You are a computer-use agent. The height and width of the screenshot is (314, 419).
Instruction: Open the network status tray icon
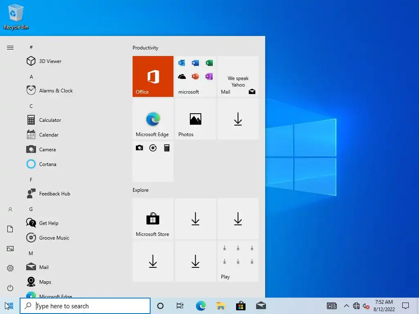(x=356, y=306)
